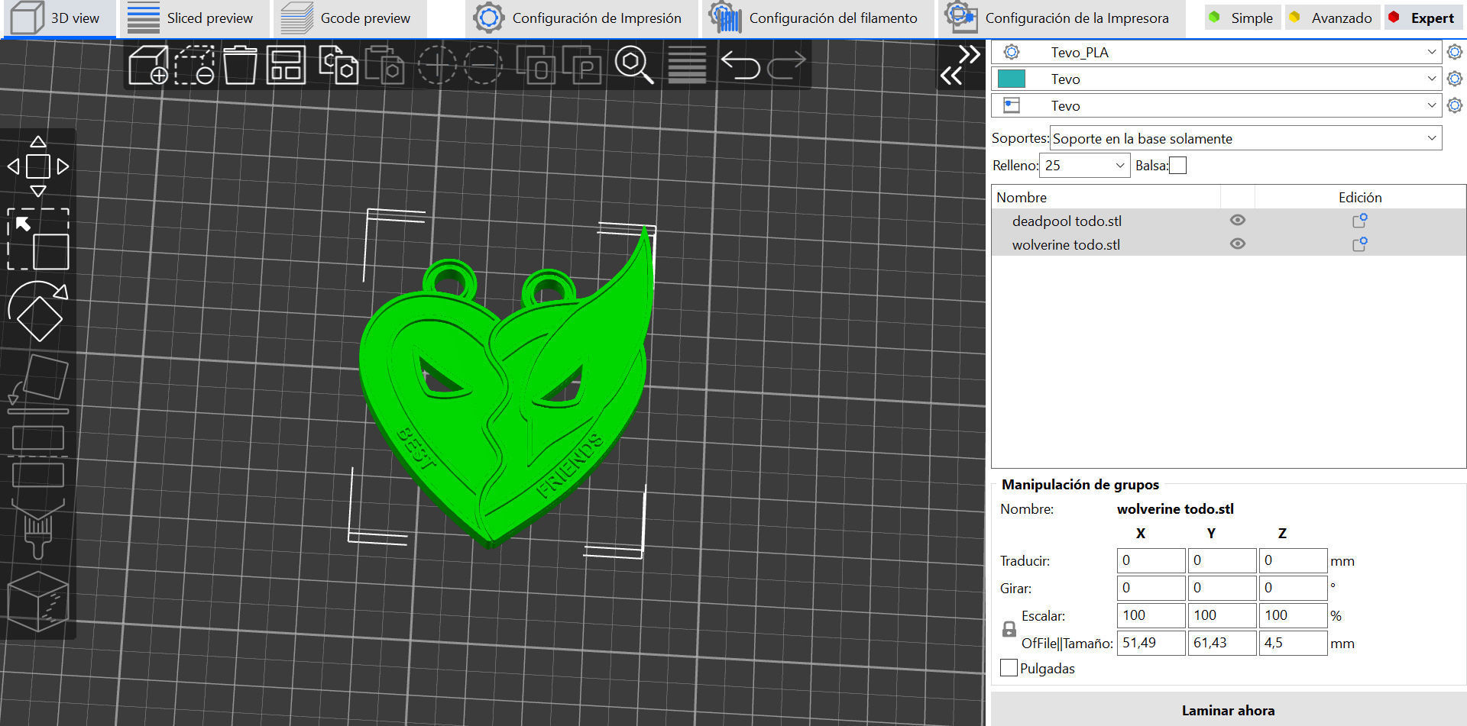Click the Copy objects icon

tap(338, 65)
